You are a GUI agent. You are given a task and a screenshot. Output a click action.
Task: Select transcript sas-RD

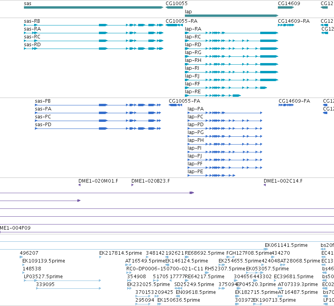pyautogui.click(x=93, y=49)
